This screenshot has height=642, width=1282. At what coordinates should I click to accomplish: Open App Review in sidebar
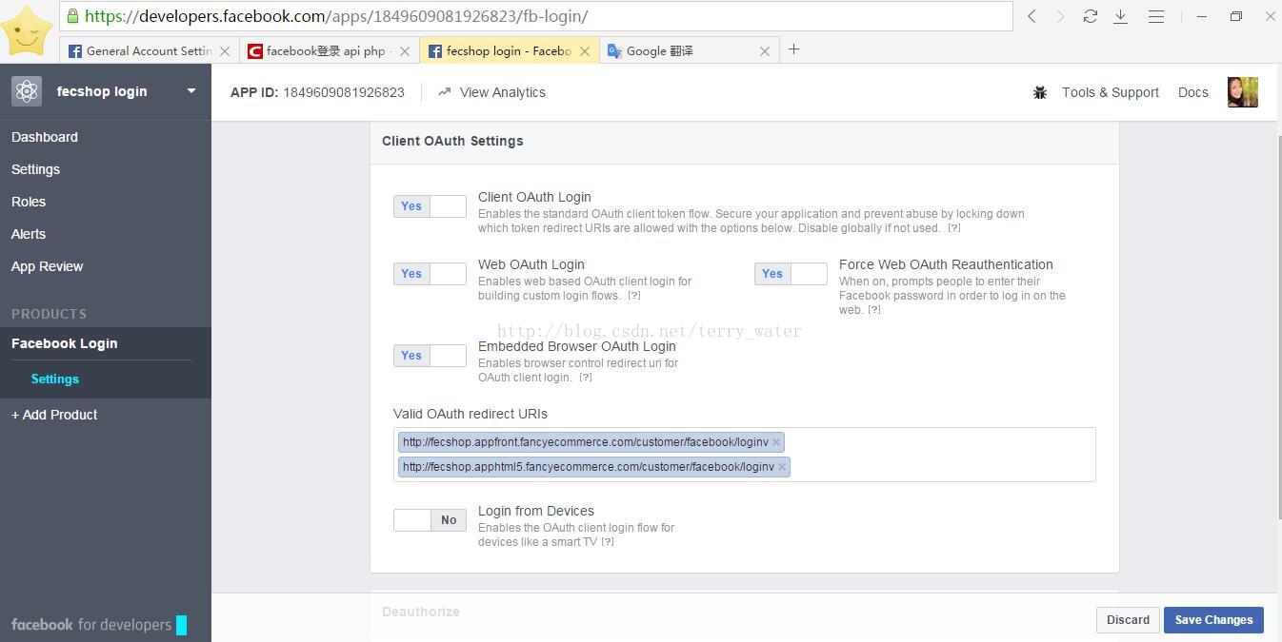pyautogui.click(x=47, y=266)
